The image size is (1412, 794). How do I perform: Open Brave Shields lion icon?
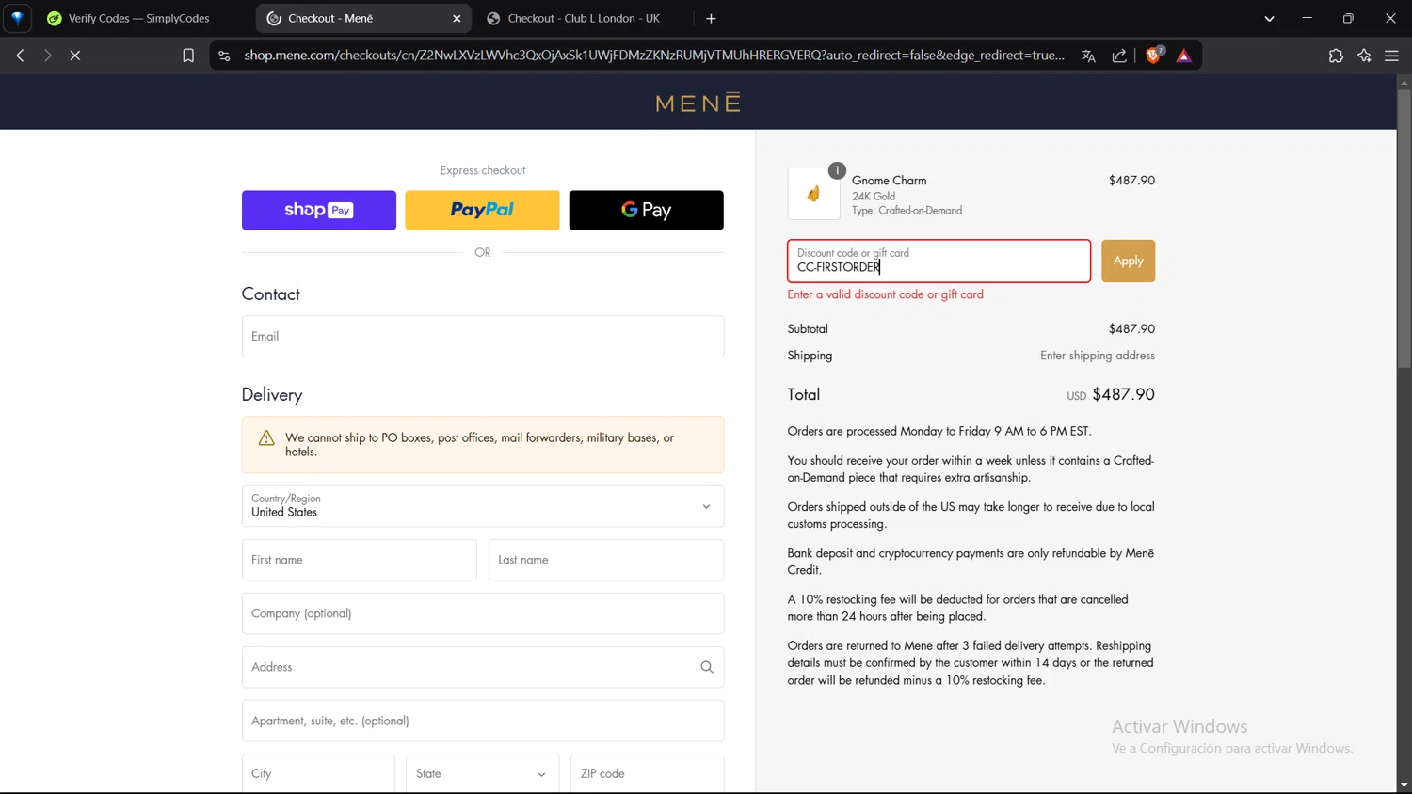pyautogui.click(x=1153, y=56)
